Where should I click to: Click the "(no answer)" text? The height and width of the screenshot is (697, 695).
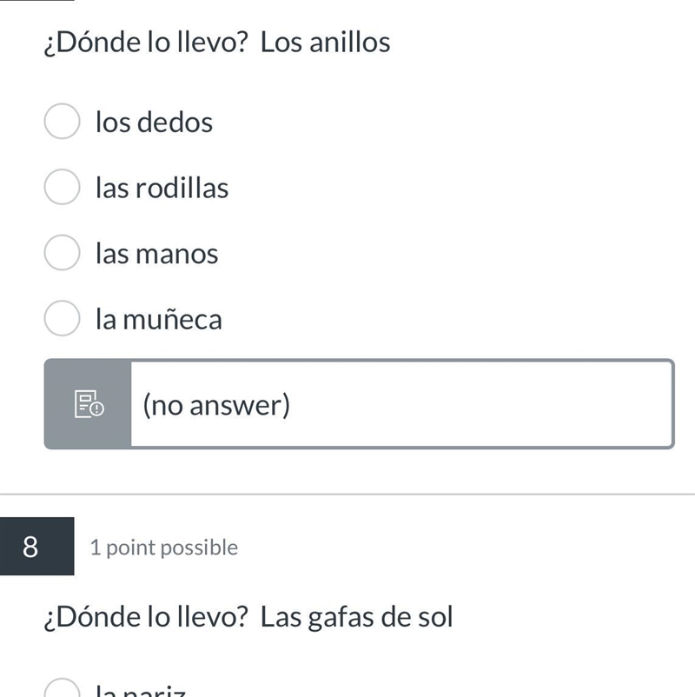[x=216, y=405]
